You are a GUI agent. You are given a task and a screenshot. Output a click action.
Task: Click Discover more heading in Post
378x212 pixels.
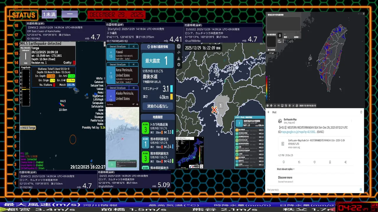(x=285, y=178)
